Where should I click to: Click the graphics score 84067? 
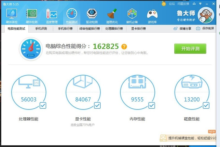coord(83,100)
